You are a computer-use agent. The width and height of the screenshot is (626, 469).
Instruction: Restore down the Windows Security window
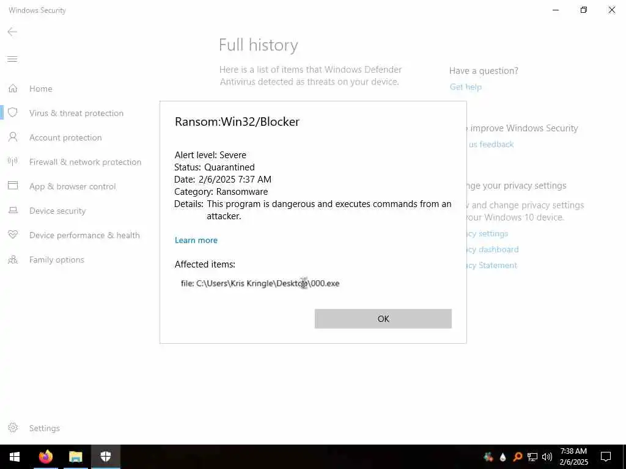584,10
